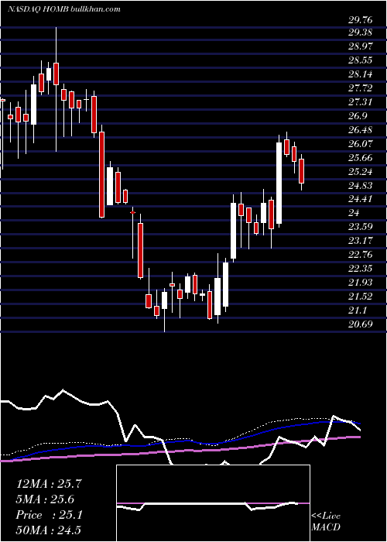Click price label 25.24
This screenshot has width=387, height=542.
[360, 172]
